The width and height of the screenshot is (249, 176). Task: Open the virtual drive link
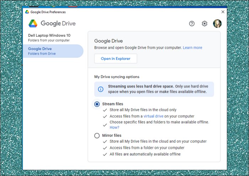(x=153, y=116)
